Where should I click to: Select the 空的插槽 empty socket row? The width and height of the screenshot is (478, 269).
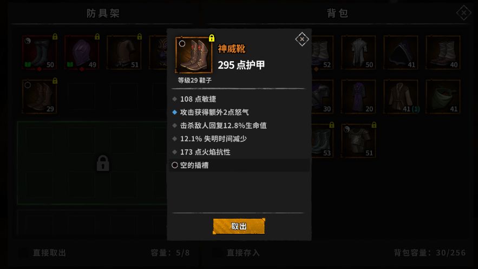239,165
